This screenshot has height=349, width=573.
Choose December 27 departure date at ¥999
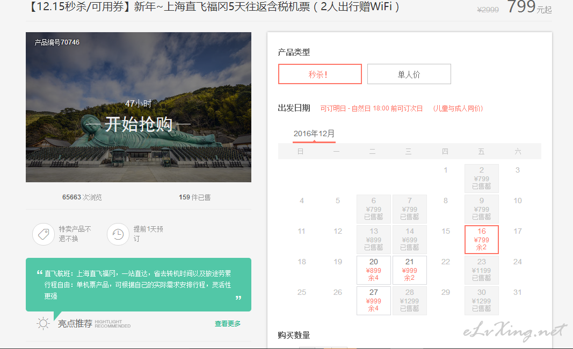click(x=373, y=301)
